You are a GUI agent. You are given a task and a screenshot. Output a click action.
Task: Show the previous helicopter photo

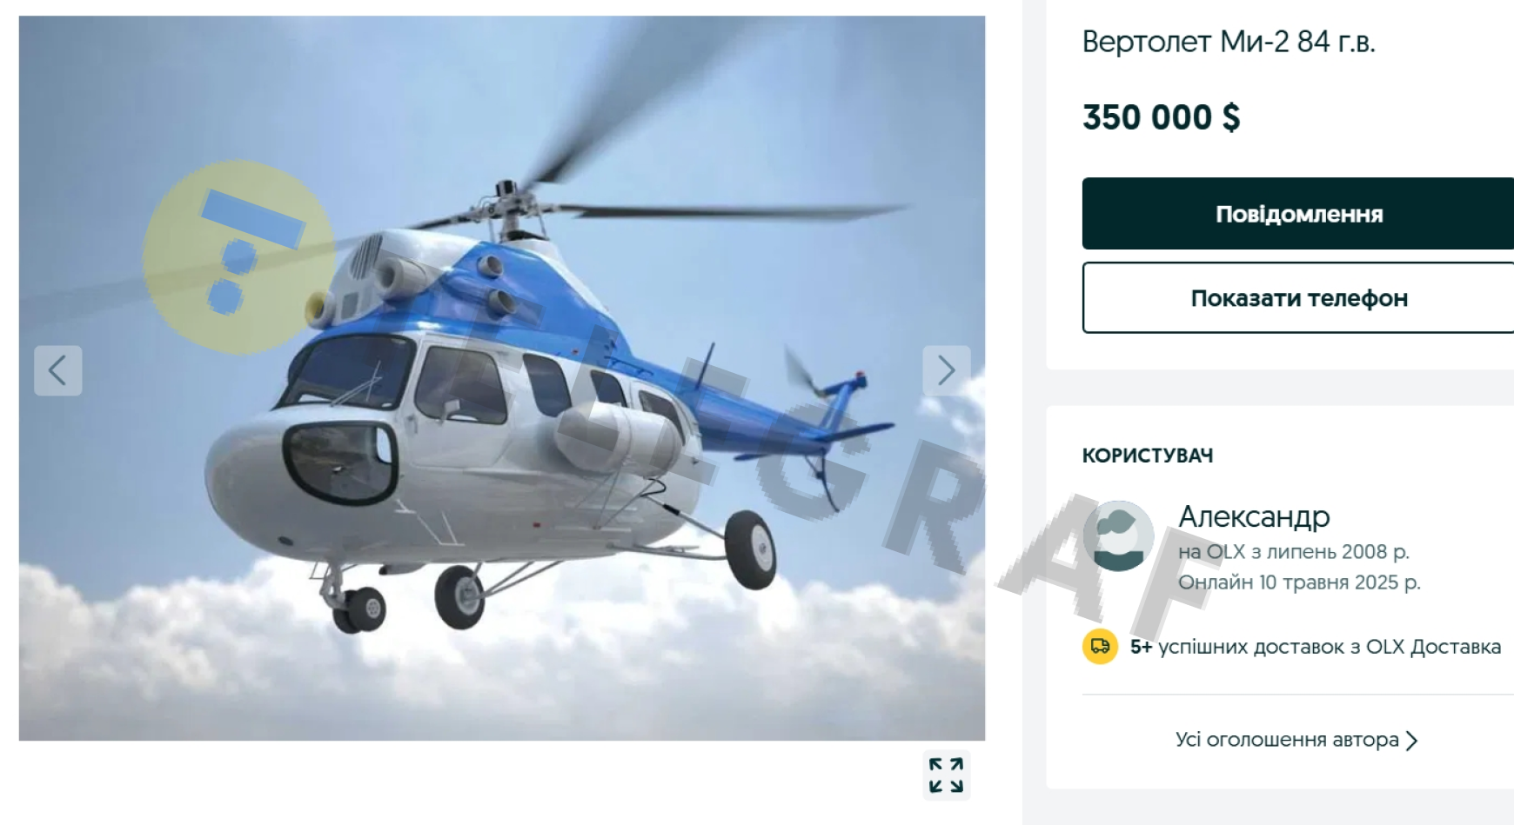point(58,370)
